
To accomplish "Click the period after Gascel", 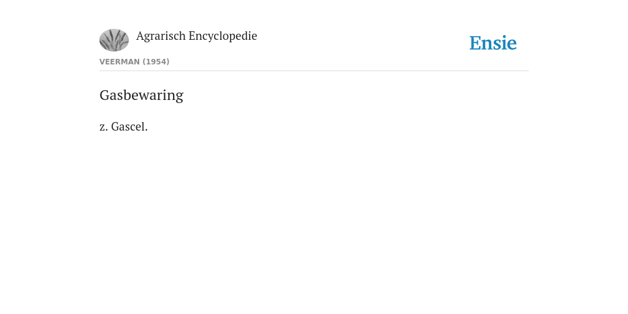I will coord(146,130).
